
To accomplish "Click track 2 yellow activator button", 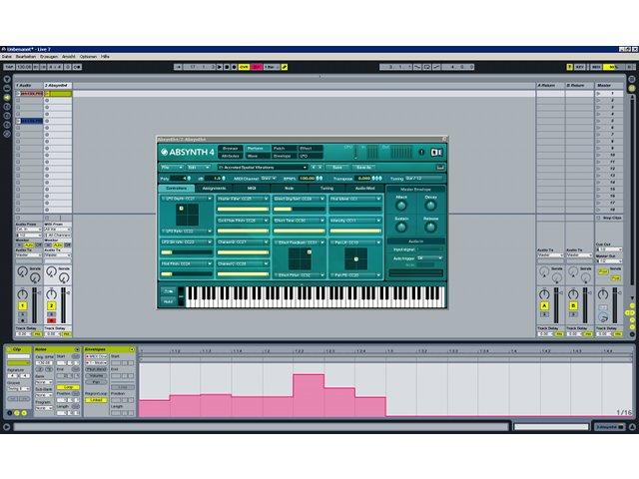I will pos(51,305).
